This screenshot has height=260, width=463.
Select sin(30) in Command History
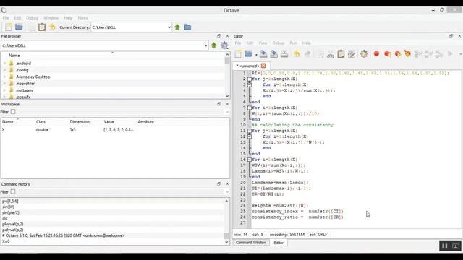pos(8,207)
